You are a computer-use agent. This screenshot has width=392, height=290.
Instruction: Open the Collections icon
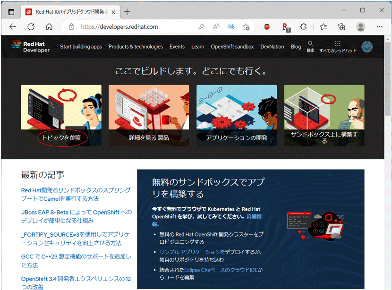[341, 27]
